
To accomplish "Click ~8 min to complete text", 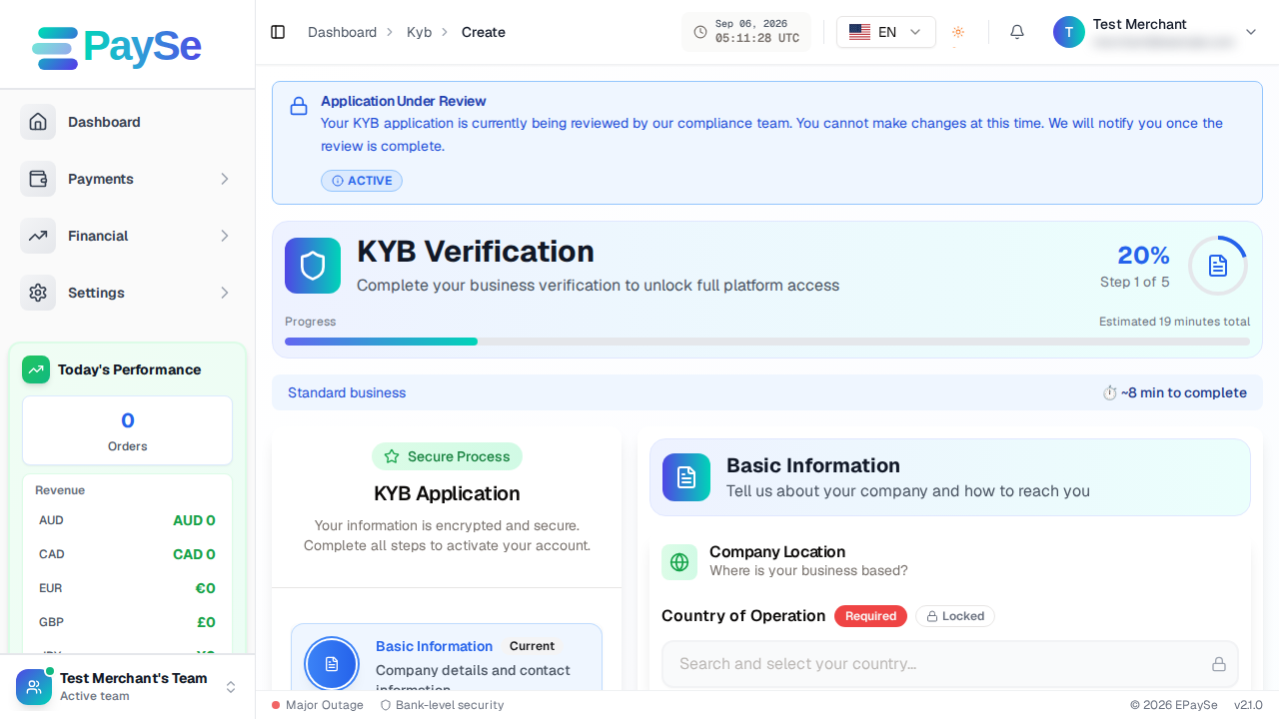I will coord(1184,392).
